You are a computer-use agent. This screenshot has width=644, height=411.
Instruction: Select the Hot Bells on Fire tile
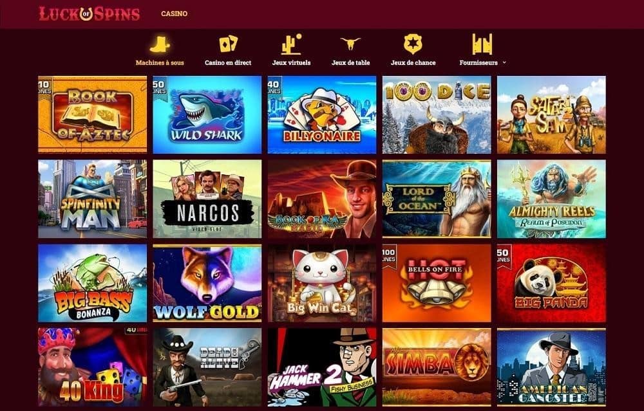coord(437,283)
